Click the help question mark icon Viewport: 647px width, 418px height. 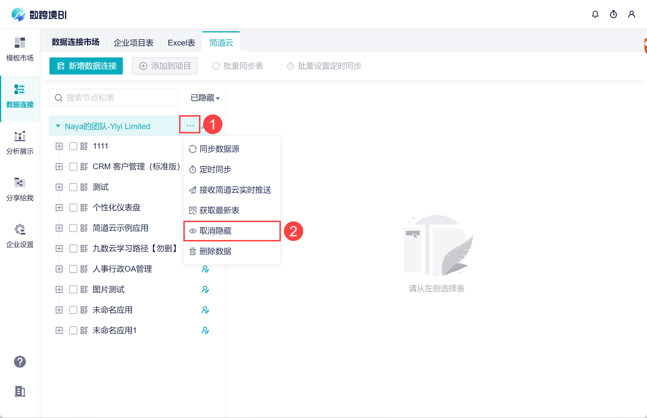click(20, 362)
